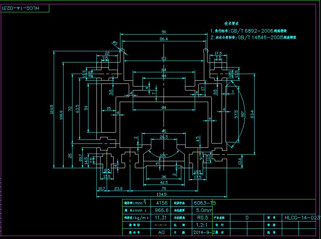The width and height of the screenshot is (321, 239).
Task: Select the perimeter value 966.6
Action: pos(162,210)
